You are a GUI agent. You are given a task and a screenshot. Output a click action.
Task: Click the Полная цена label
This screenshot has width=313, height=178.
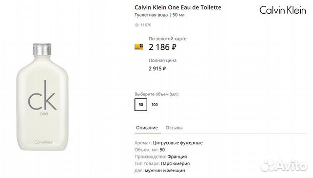tap(162, 60)
